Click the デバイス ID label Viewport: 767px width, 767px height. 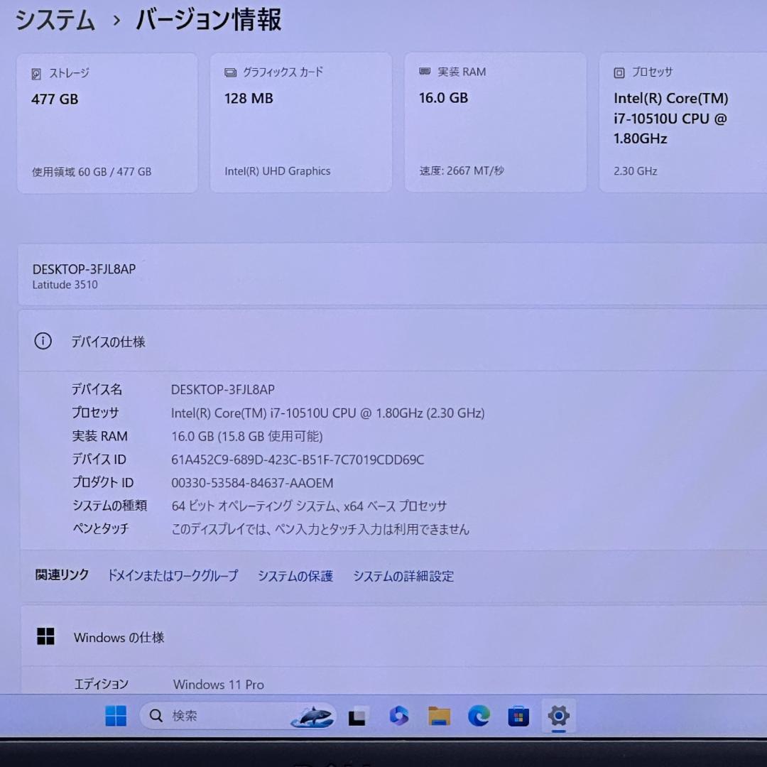click(99, 459)
